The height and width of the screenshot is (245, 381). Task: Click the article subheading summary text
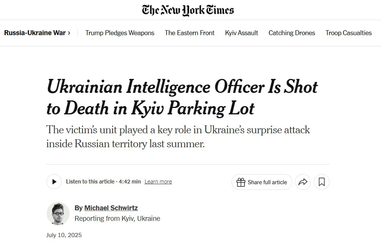point(178,137)
